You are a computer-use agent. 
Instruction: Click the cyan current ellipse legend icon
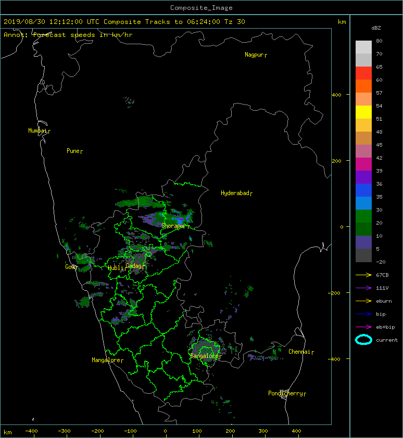[363, 340]
